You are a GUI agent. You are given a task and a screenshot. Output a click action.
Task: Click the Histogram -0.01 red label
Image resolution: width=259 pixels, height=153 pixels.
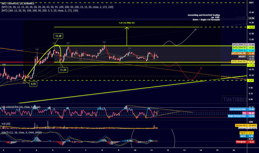pos(245,142)
